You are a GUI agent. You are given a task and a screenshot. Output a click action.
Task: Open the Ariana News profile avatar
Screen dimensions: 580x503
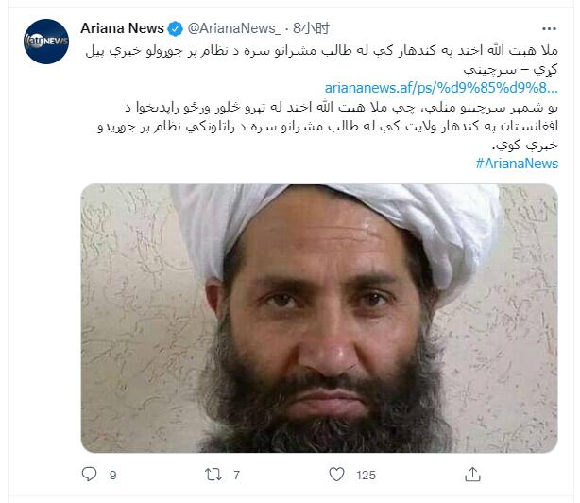[x=46, y=42]
